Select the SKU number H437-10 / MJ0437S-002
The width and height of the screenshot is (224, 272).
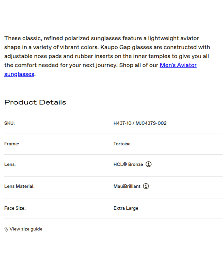[x=140, y=123]
